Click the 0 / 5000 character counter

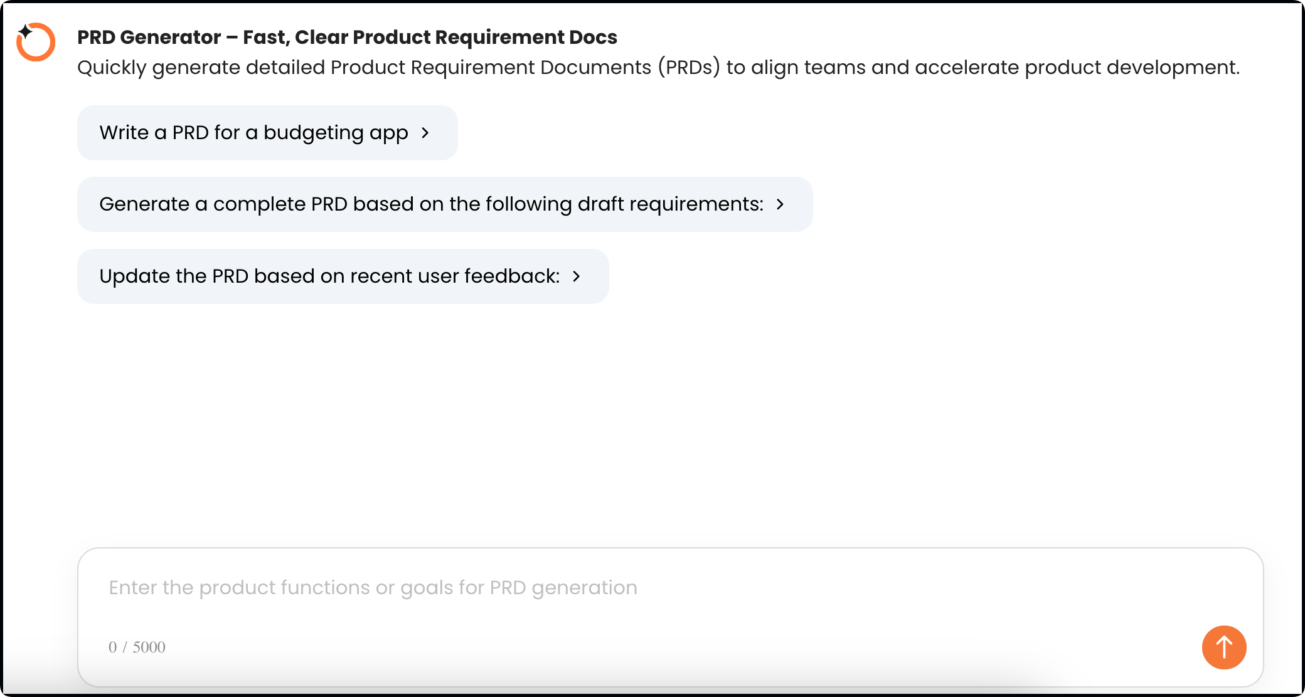coord(137,647)
